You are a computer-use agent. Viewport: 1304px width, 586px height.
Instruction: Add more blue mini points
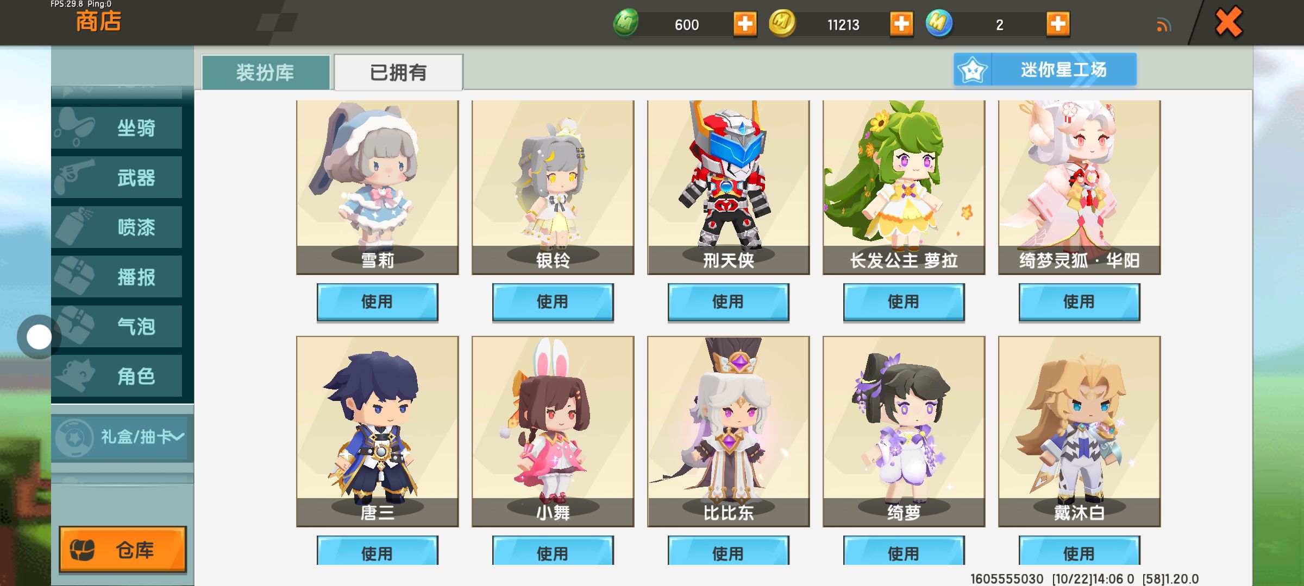(x=1058, y=24)
